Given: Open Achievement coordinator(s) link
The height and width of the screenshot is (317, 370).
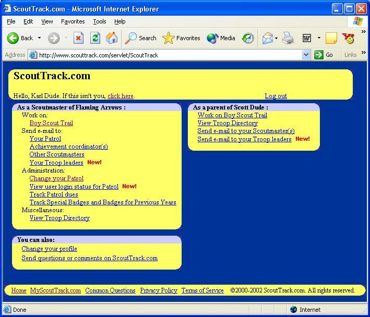Looking at the screenshot, I should coord(69,147).
